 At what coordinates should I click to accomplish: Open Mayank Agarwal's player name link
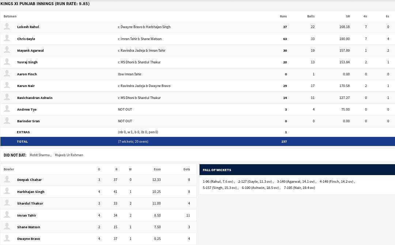pos(30,51)
